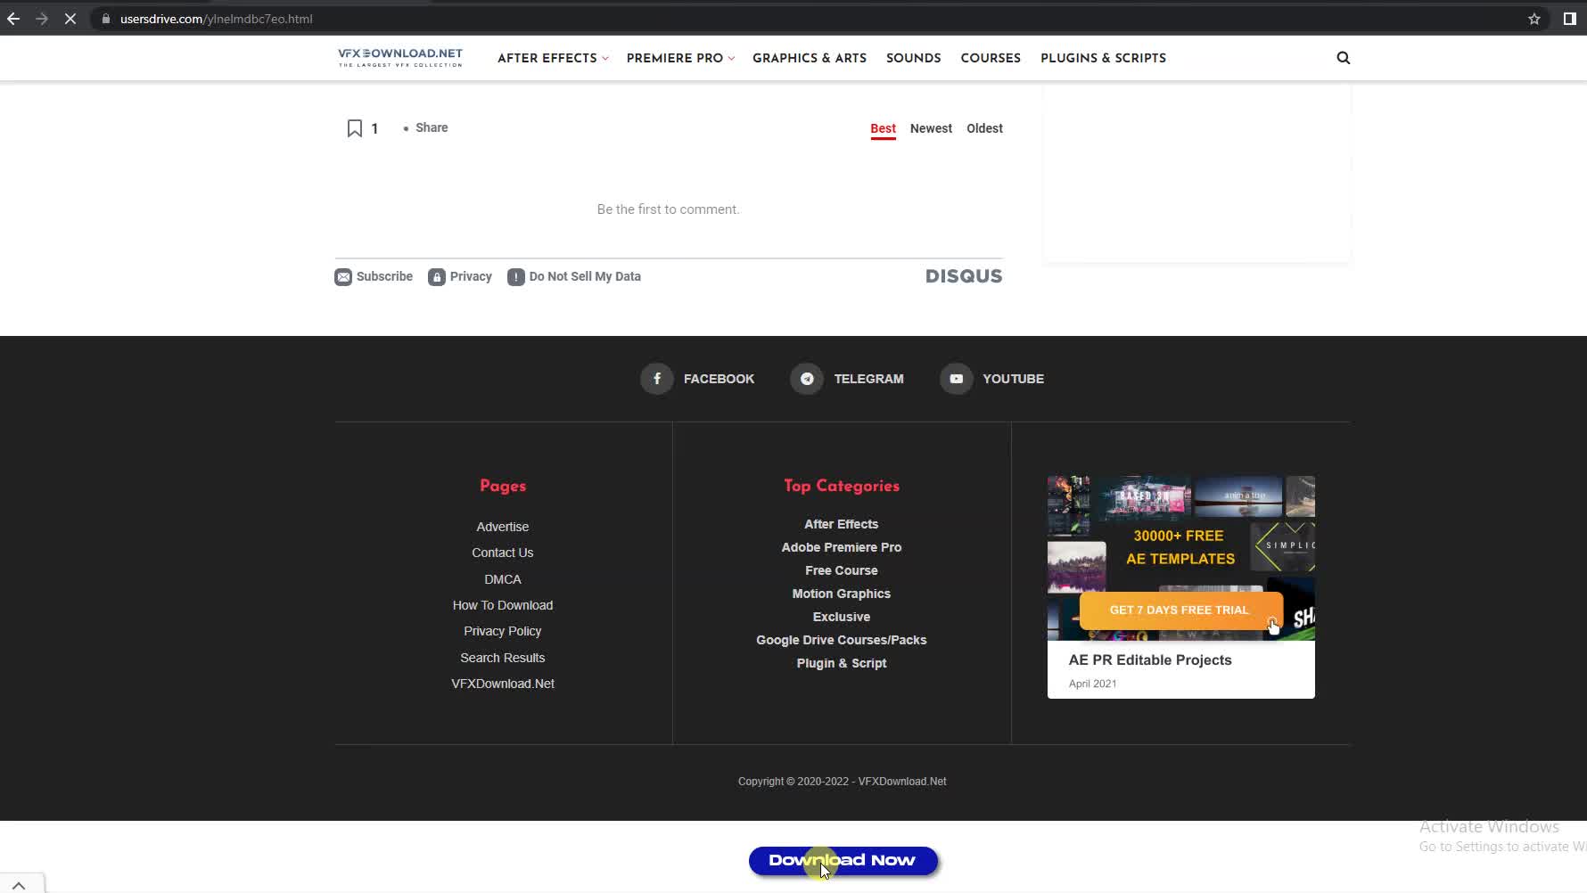Image resolution: width=1587 pixels, height=893 pixels.
Task: Sort comments by Oldest
Action: click(x=985, y=128)
